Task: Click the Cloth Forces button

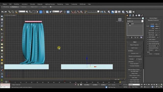Action: 134,48
